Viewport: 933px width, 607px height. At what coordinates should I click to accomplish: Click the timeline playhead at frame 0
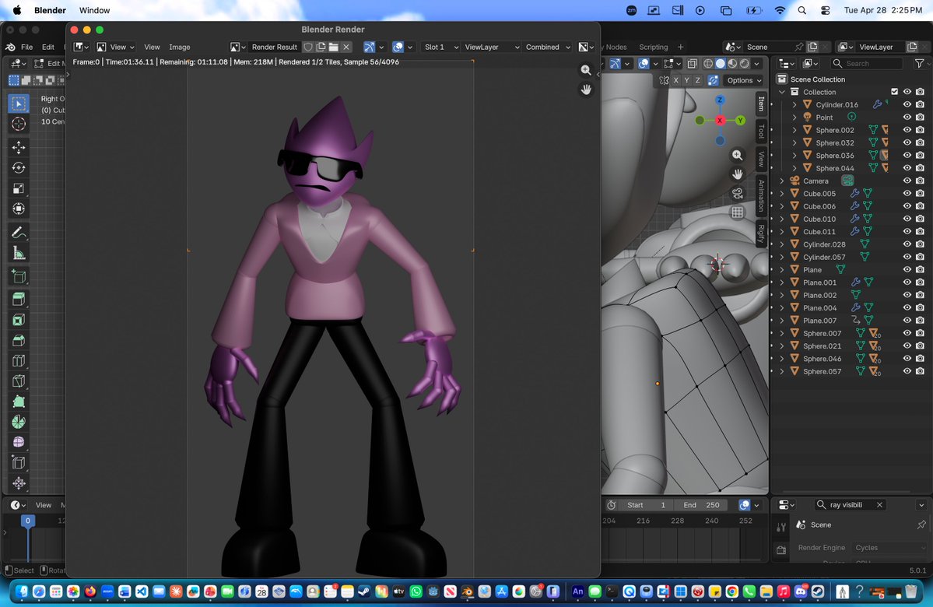coord(27,520)
